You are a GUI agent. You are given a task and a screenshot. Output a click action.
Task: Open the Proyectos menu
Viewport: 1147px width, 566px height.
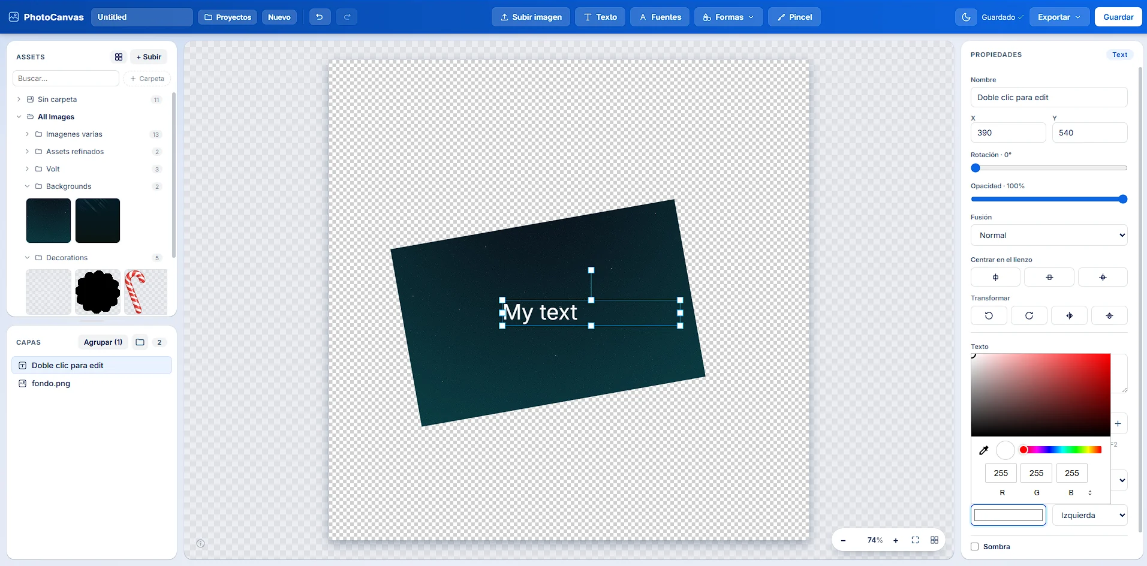[228, 17]
